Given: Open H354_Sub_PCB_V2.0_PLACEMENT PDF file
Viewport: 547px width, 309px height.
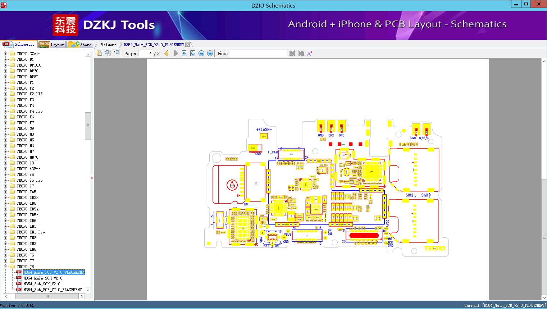Looking at the screenshot, I should point(53,290).
